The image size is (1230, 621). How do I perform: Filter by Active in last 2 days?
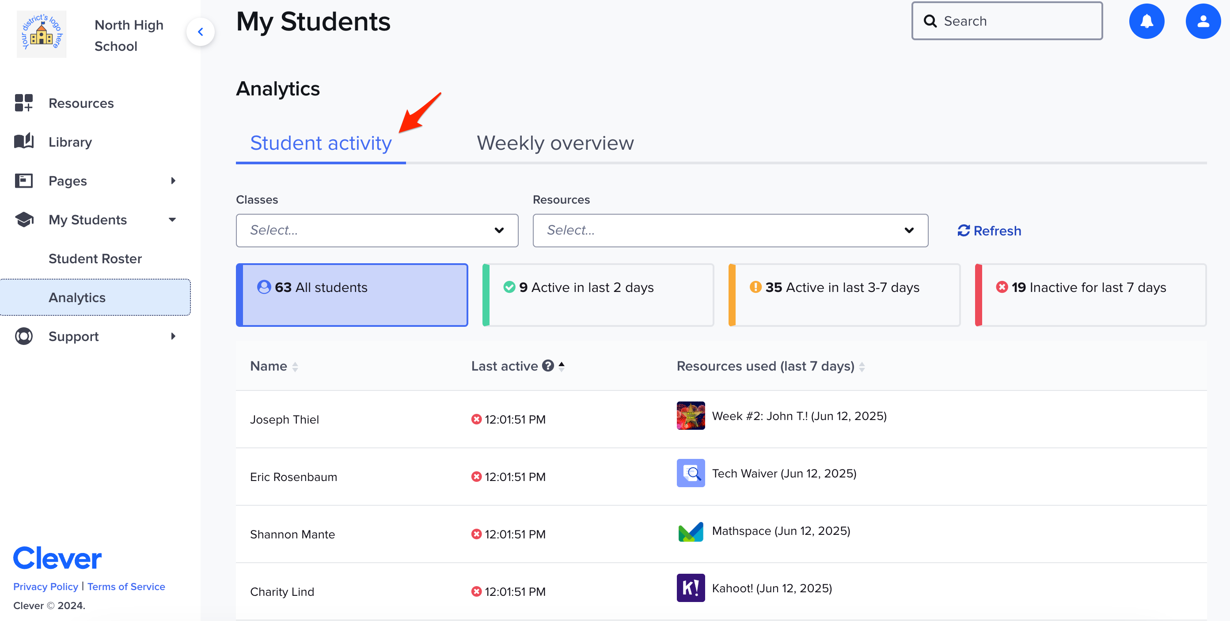[x=598, y=295]
